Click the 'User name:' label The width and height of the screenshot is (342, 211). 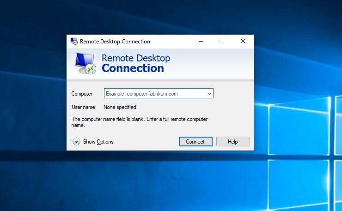(x=84, y=107)
